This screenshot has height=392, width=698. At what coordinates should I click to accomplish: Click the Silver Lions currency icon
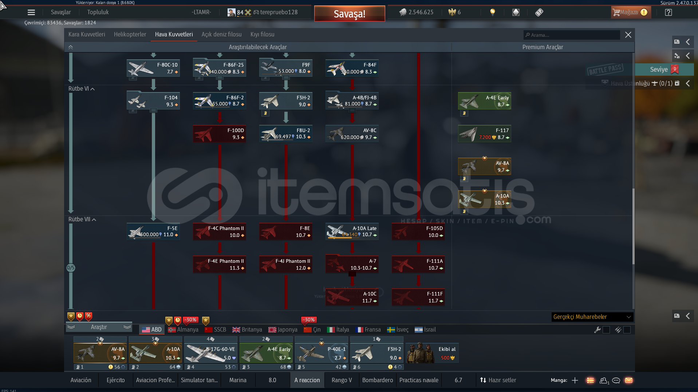pos(403,12)
